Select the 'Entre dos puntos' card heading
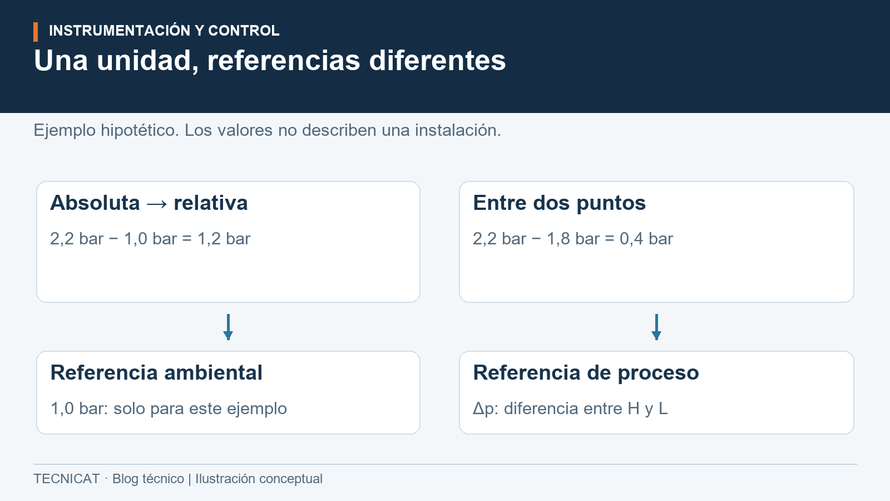Viewport: 890px width, 501px height. tap(559, 203)
